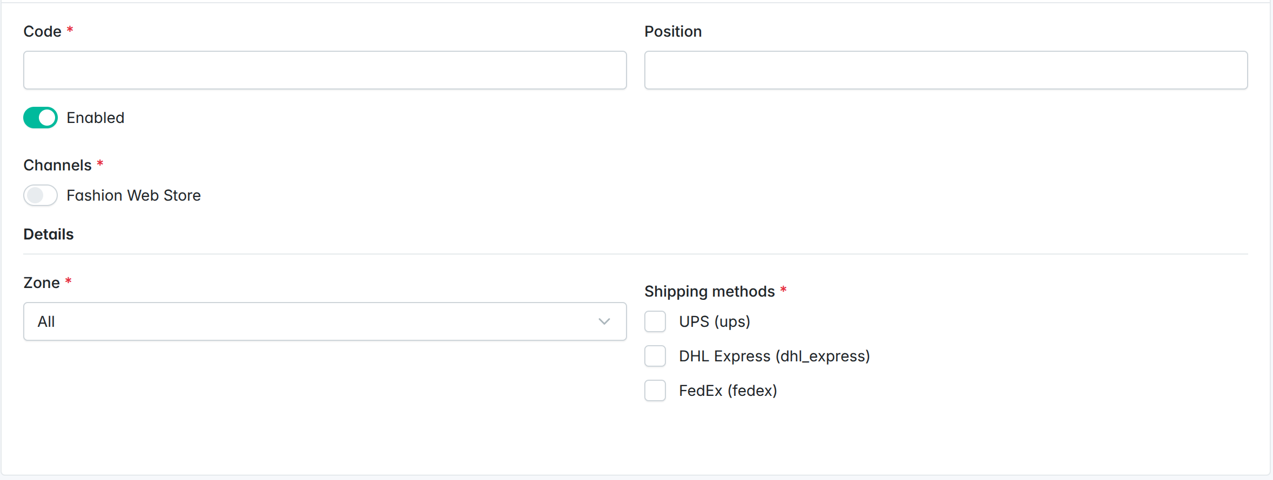Image resolution: width=1273 pixels, height=480 pixels.
Task: Click the Fashion Web Store label
Action: [133, 195]
